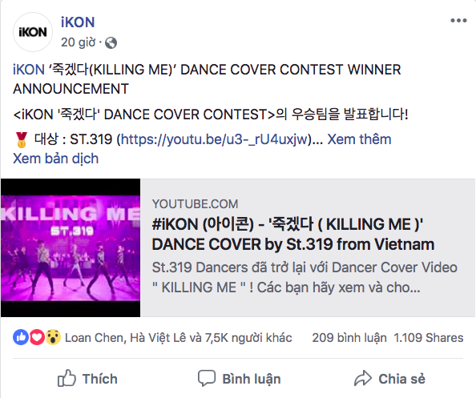Click the 20 giờ post timestamp

[x=79, y=42]
